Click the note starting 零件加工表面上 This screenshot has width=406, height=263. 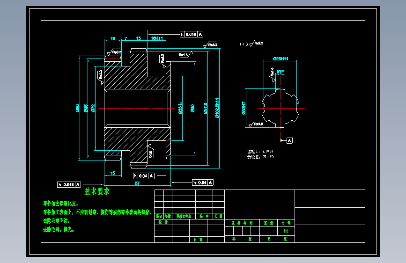[x=97, y=212]
